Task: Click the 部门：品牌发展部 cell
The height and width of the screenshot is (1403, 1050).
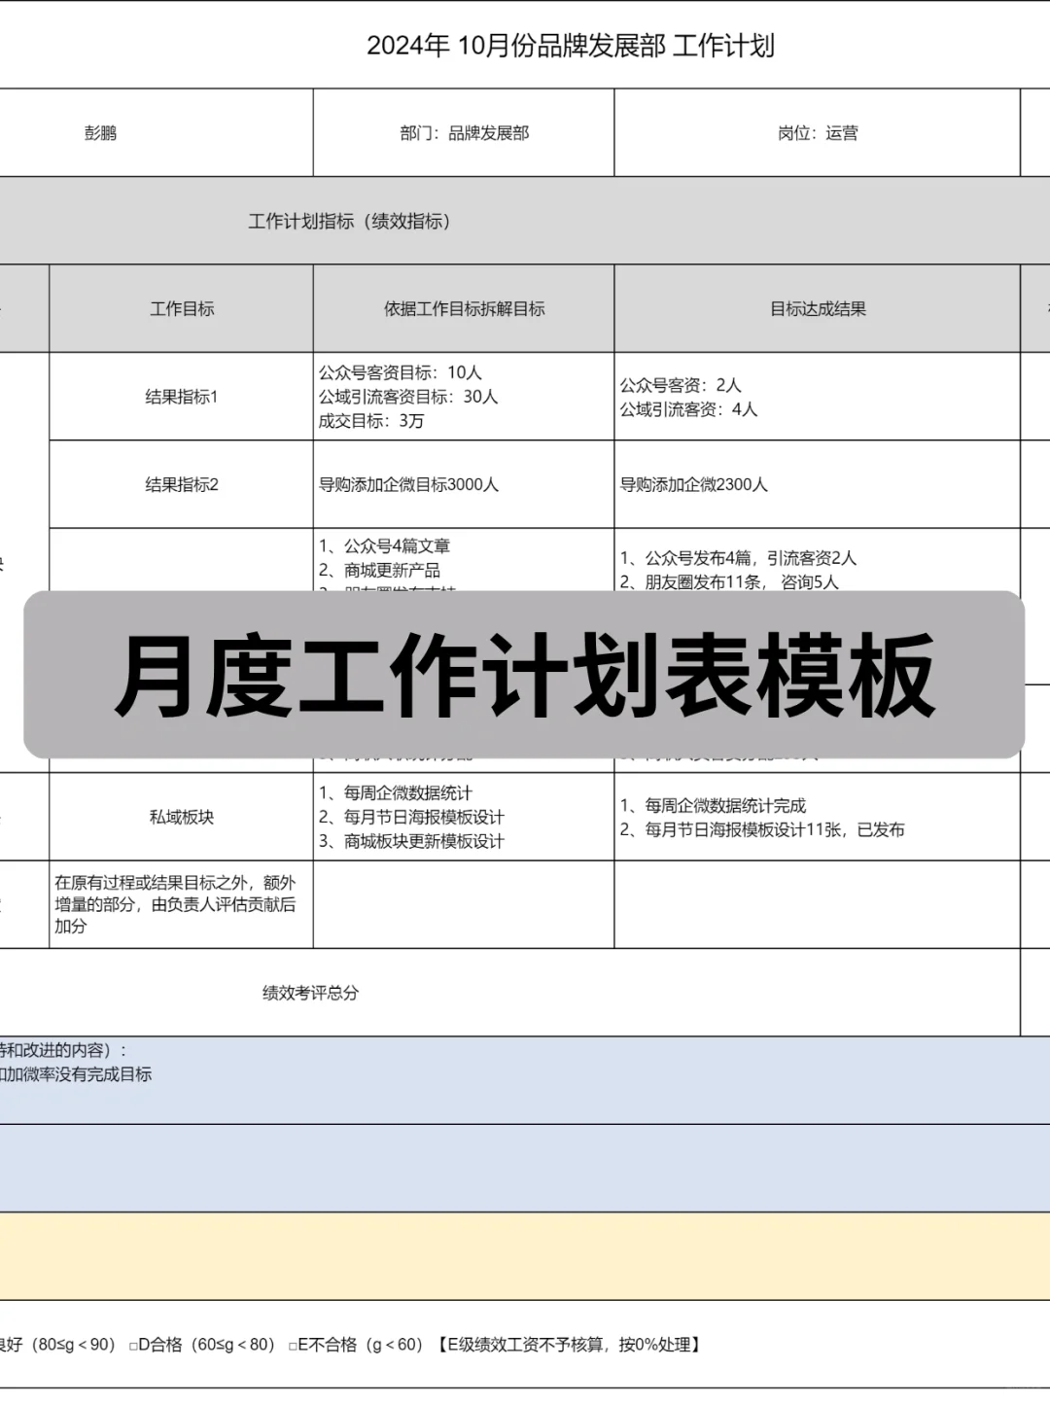Action: [462, 132]
